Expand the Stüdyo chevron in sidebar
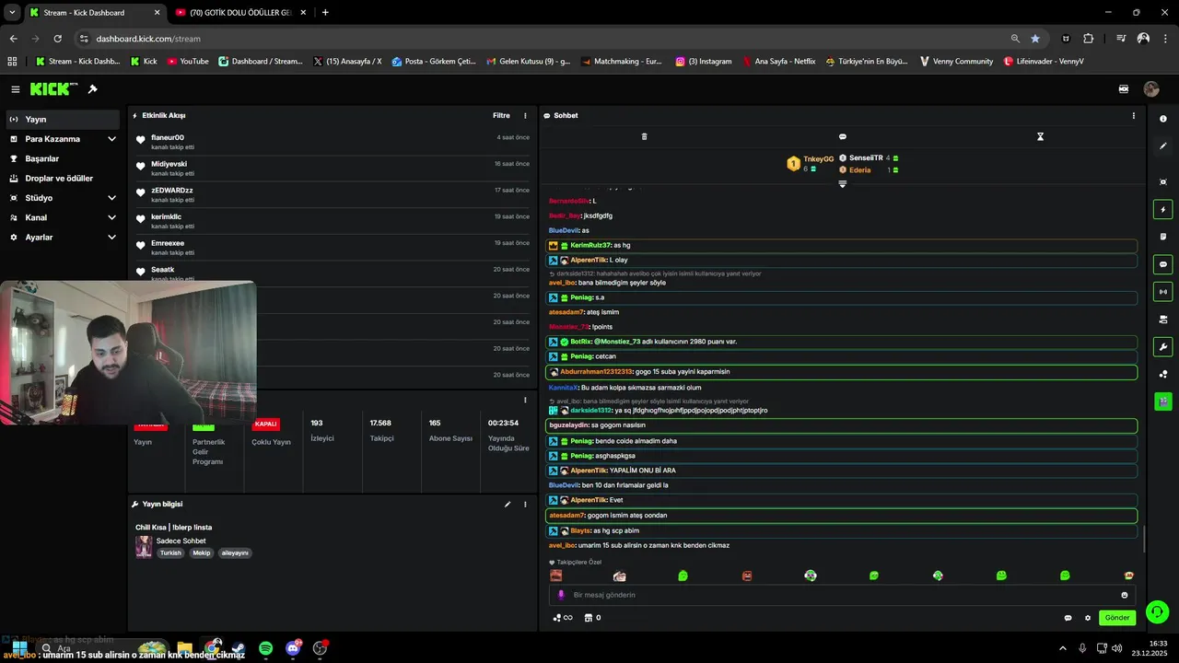Image resolution: width=1179 pixels, height=663 pixels. pos(111,198)
